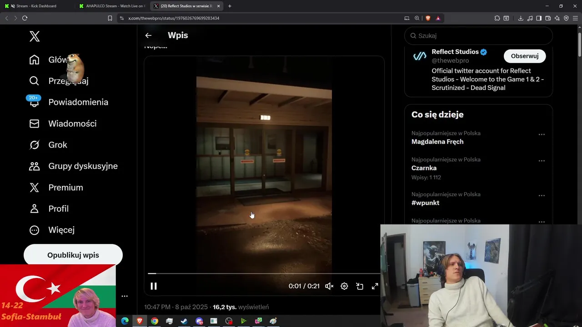The width and height of the screenshot is (582, 327).
Task: Open Brave VPN shield icon
Action: (x=566, y=18)
